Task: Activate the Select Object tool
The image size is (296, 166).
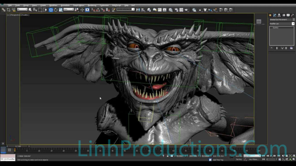Action: [30, 10]
